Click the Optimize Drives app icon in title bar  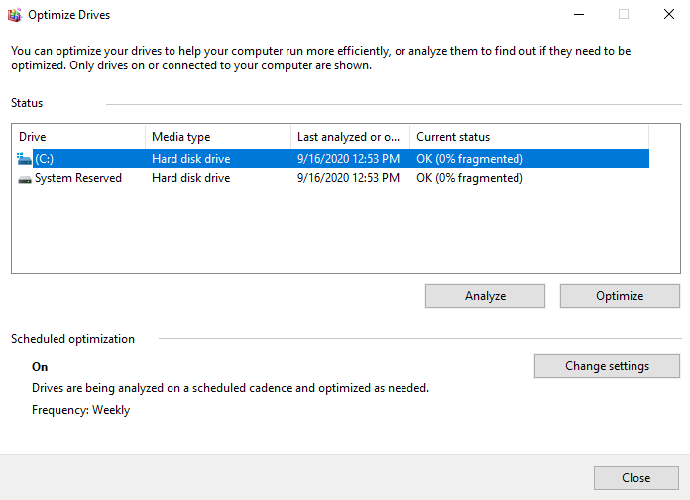point(14,15)
